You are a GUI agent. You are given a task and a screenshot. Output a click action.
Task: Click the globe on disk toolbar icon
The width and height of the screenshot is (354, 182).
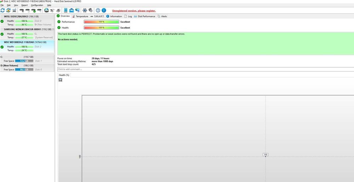(46, 10)
